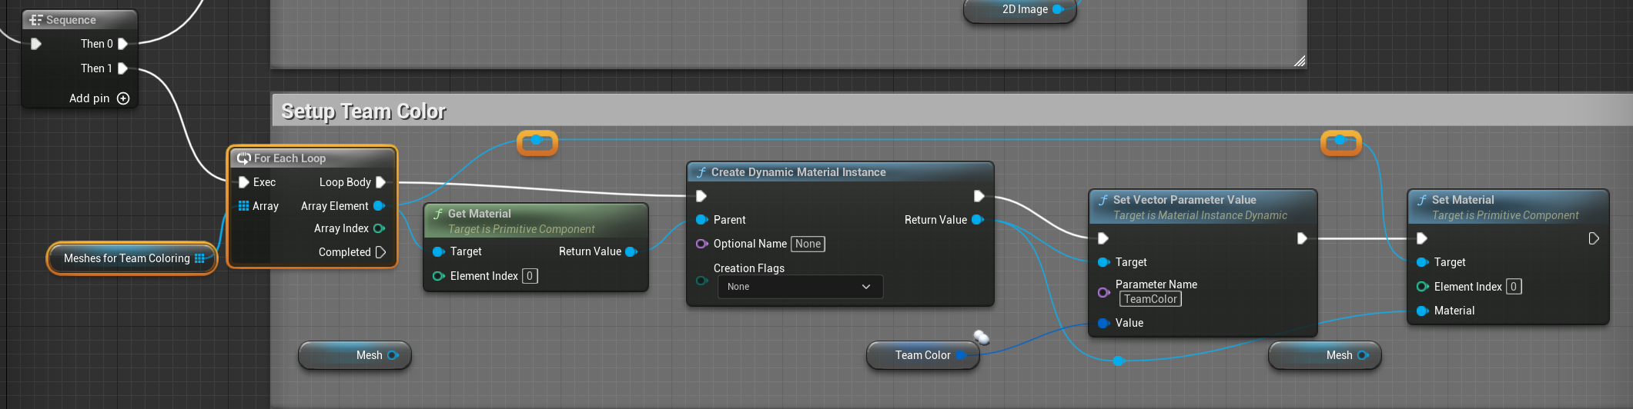The height and width of the screenshot is (409, 1633).
Task: Click the Sequence node input exec pin
Action: click(x=36, y=44)
